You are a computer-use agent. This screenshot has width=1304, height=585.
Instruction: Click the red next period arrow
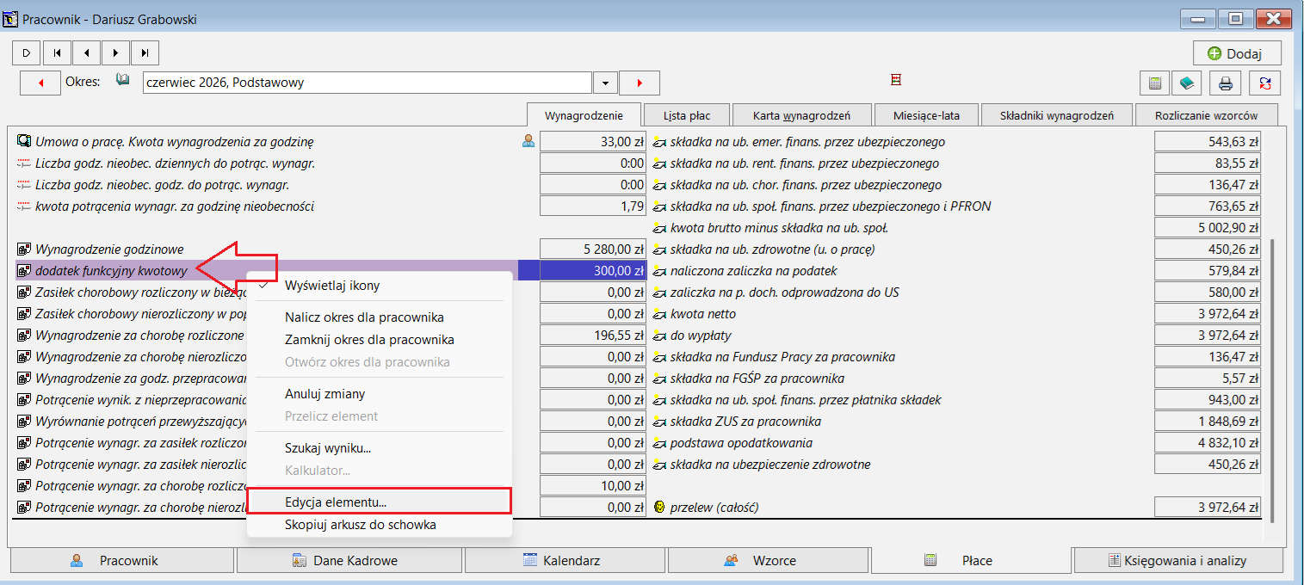pos(640,83)
